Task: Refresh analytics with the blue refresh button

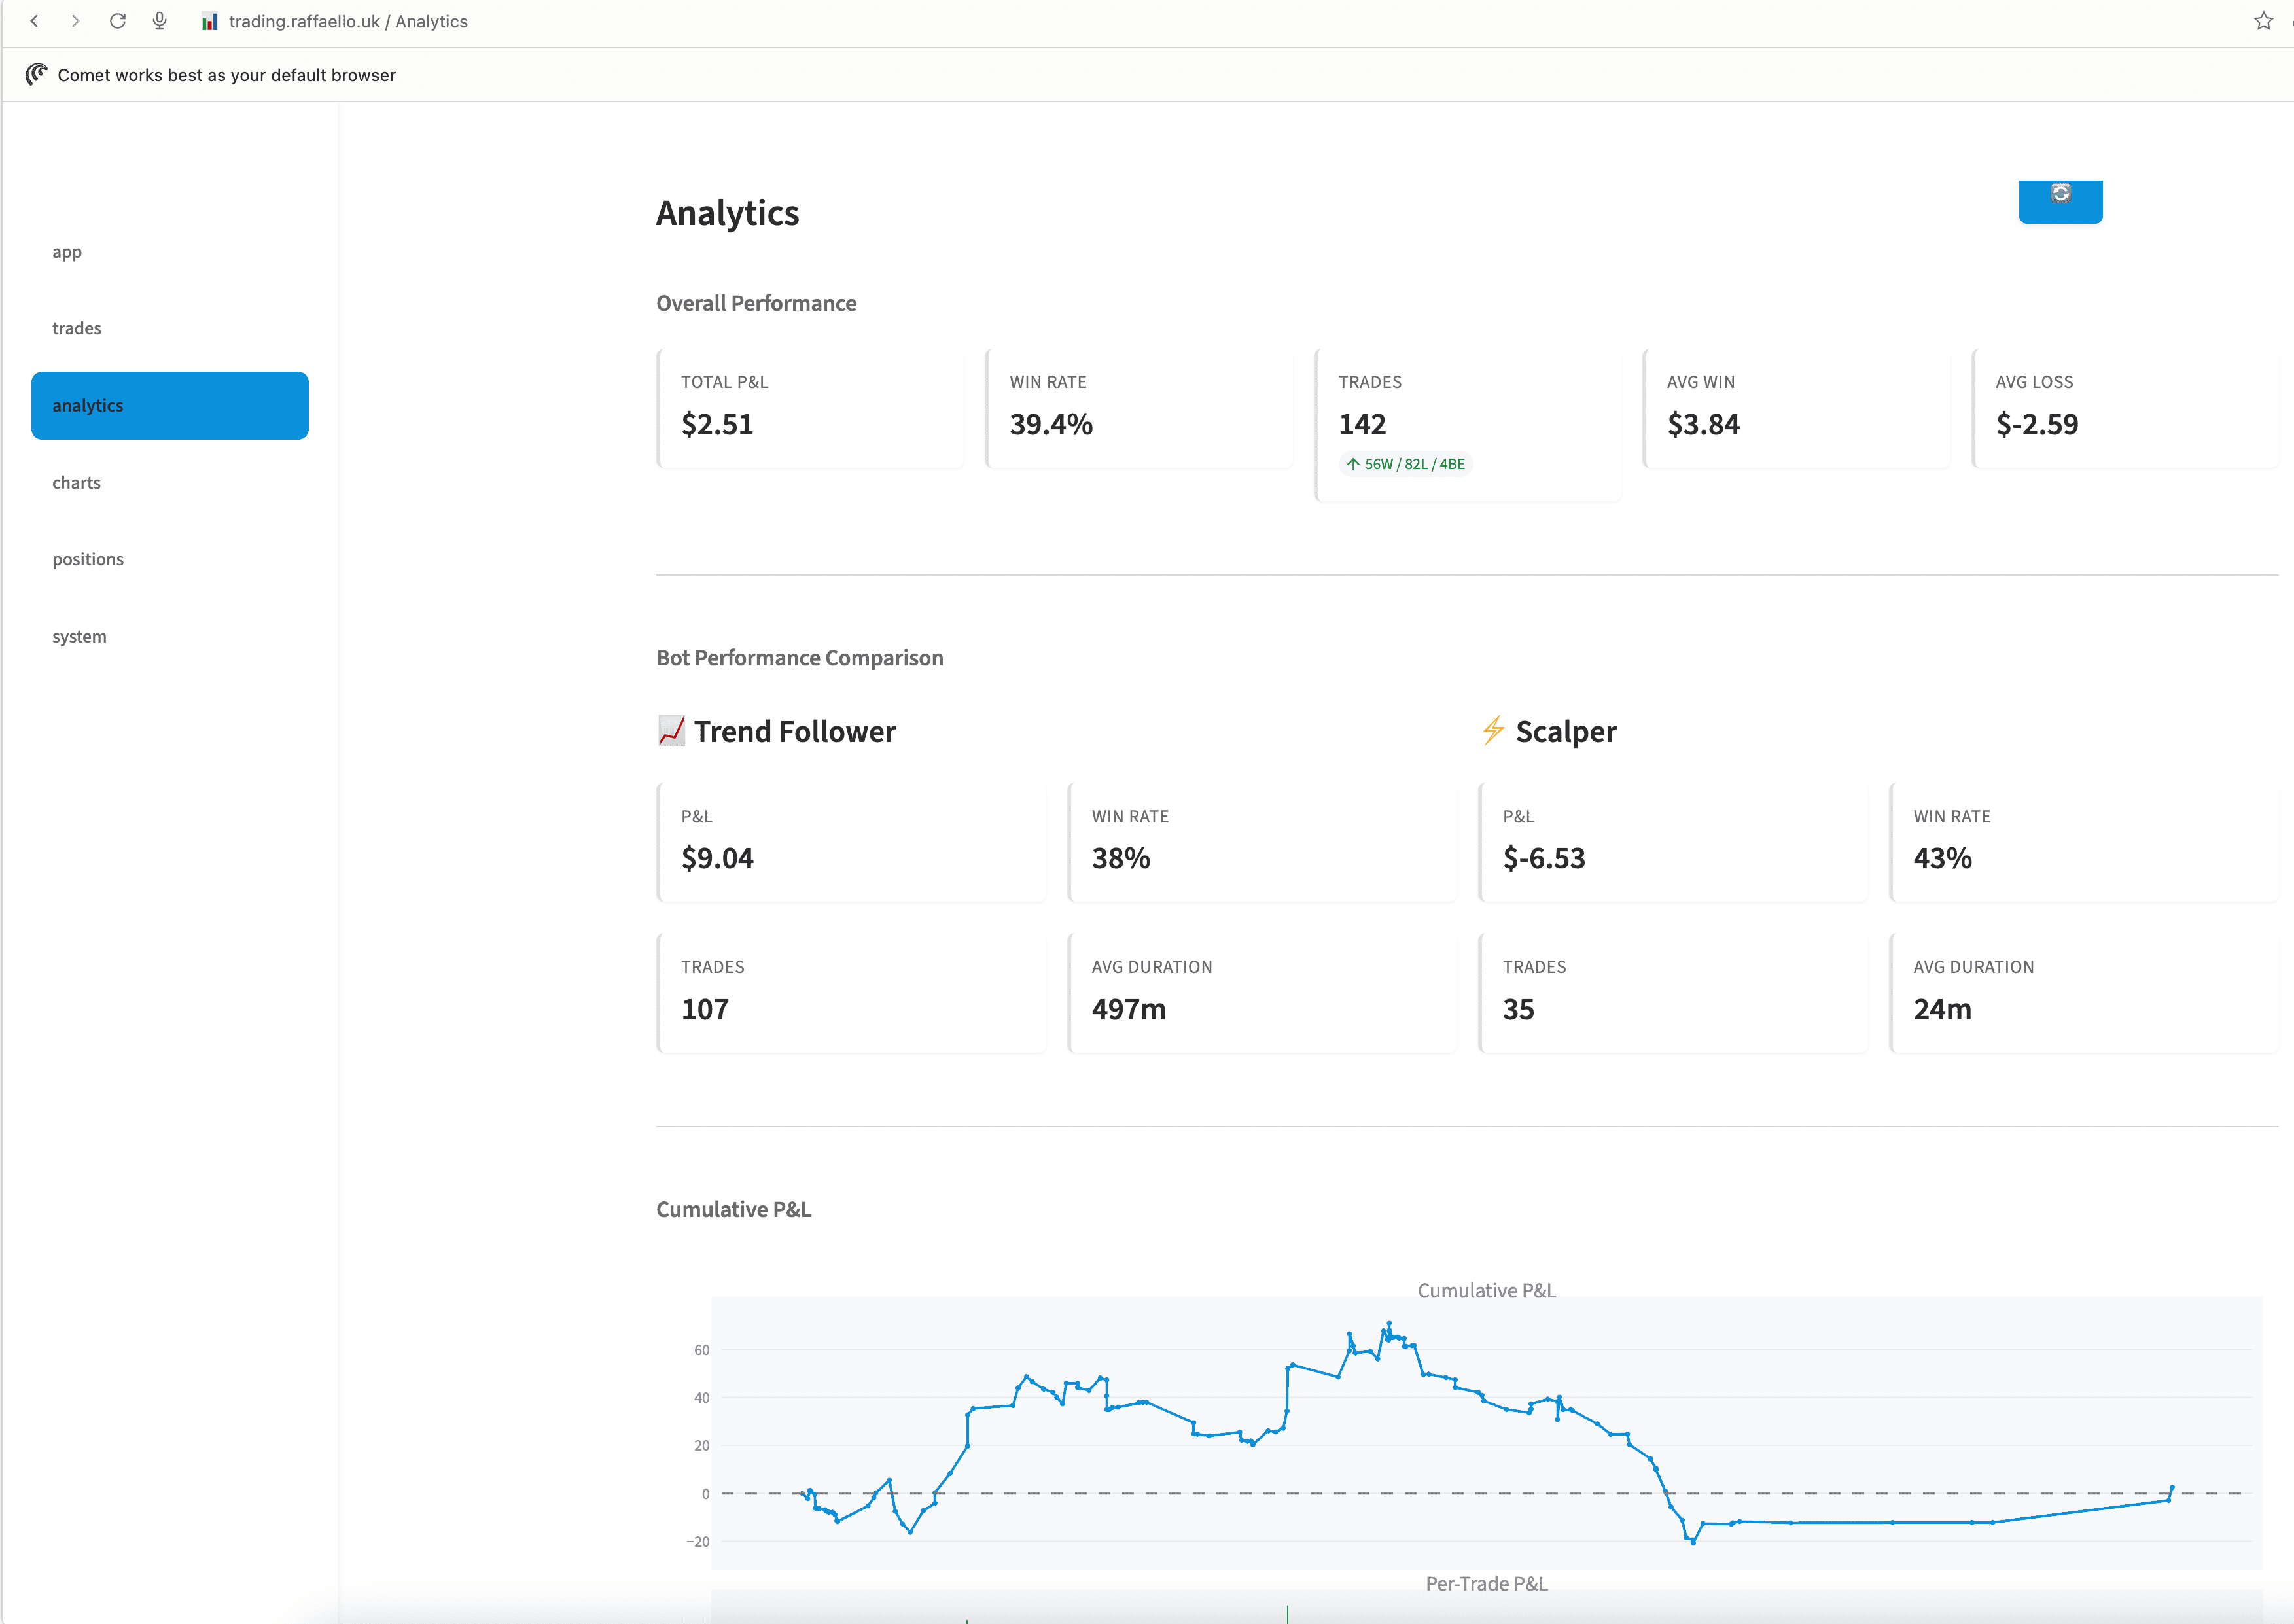Action: [2060, 201]
